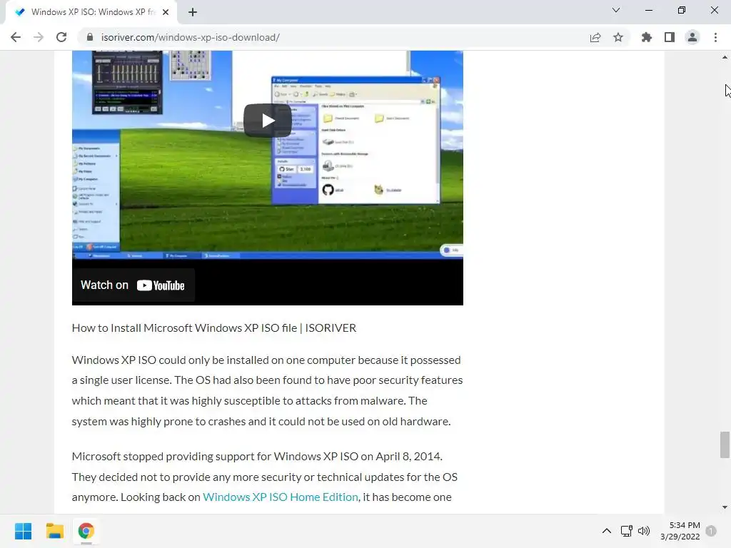Click Watch on YouTube button
Image resolution: width=731 pixels, height=548 pixels.
(x=133, y=285)
